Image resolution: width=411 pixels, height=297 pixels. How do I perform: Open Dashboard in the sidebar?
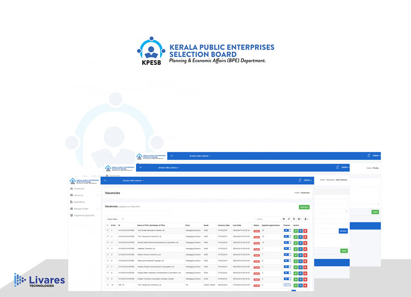pyautogui.click(x=77, y=188)
